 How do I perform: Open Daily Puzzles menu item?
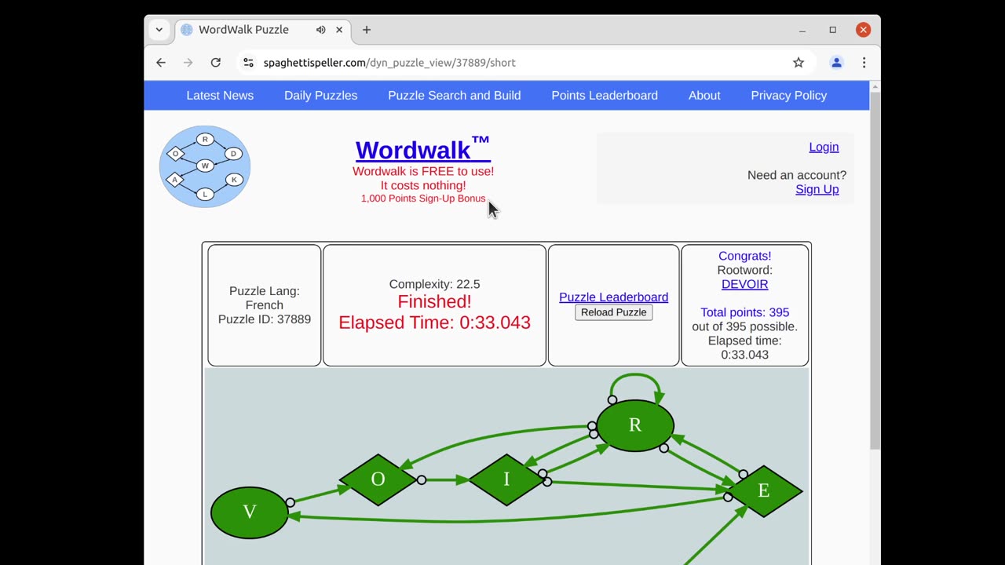[x=320, y=96]
